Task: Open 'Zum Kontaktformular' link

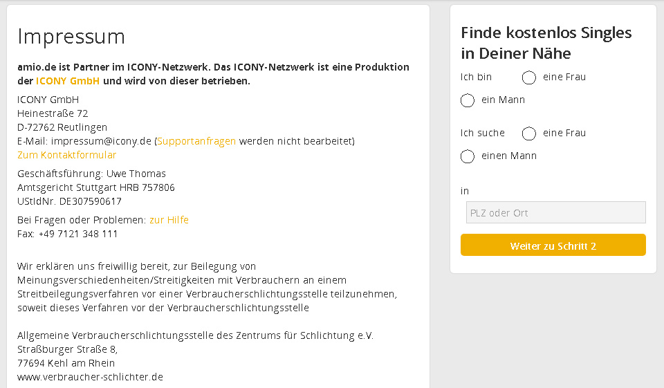Action: click(x=67, y=155)
